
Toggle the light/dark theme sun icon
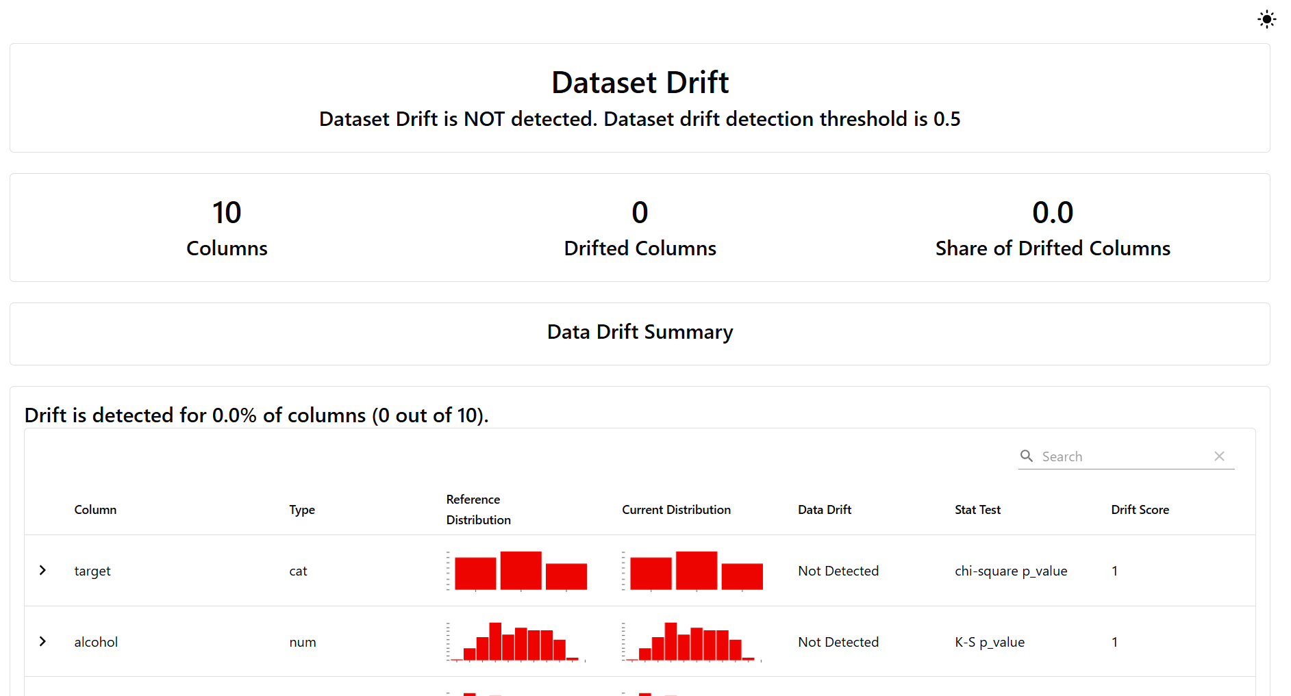pyautogui.click(x=1266, y=19)
